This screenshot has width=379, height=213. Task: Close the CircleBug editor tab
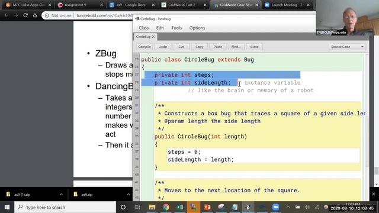(153, 37)
